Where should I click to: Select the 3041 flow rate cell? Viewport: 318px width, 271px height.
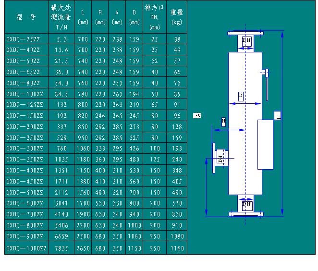point(61,203)
